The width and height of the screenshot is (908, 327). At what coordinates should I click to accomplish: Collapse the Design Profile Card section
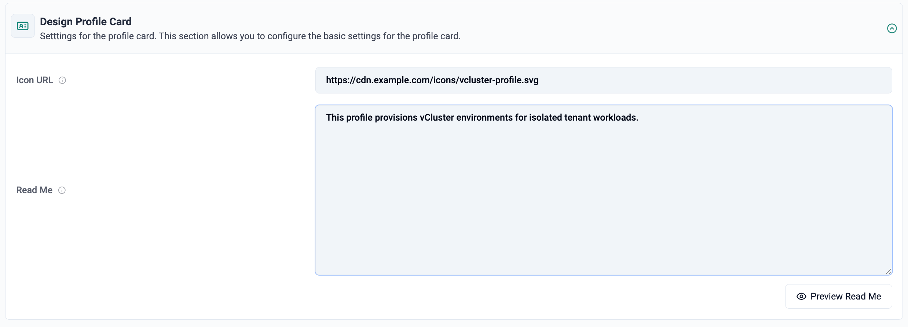click(892, 28)
